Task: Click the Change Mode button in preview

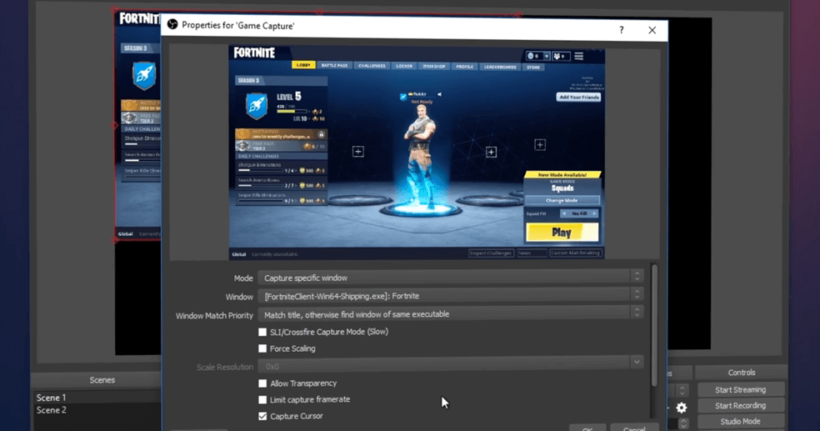Action: (562, 200)
